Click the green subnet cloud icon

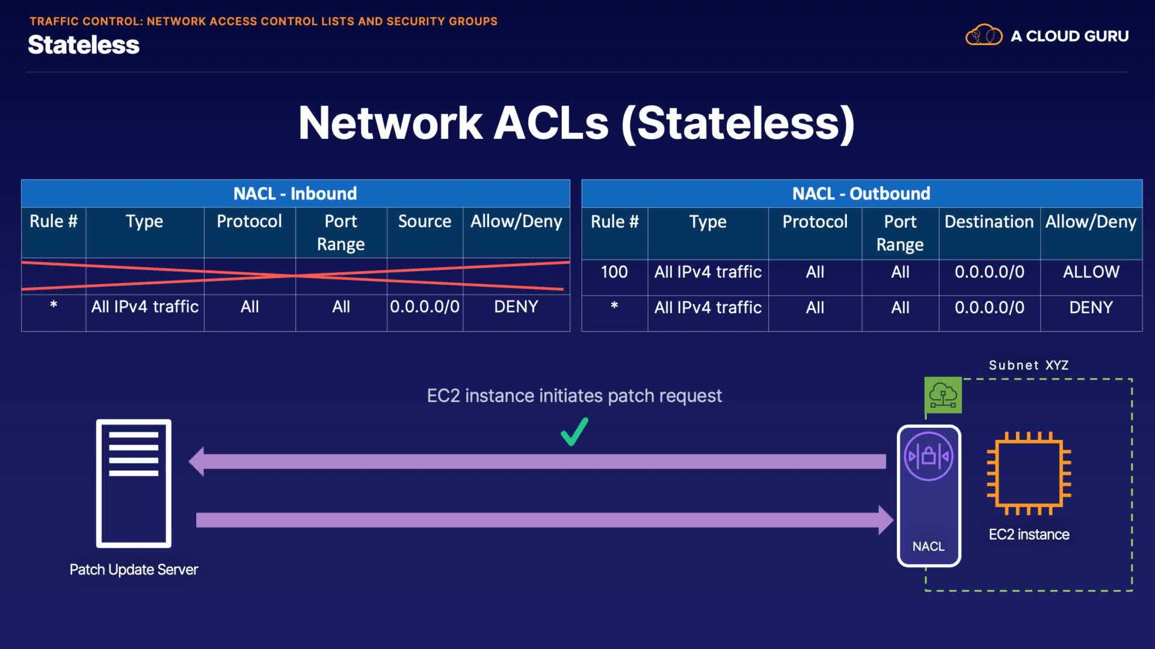click(x=943, y=395)
